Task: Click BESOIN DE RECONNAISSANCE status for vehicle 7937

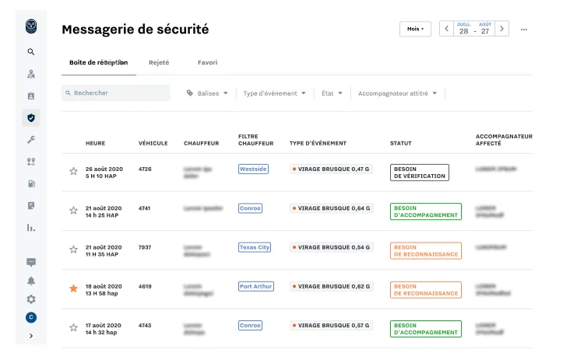Action: click(x=426, y=251)
